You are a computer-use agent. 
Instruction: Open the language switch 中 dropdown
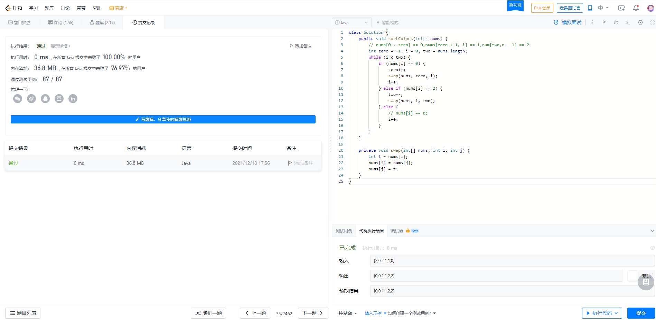[x=603, y=8]
